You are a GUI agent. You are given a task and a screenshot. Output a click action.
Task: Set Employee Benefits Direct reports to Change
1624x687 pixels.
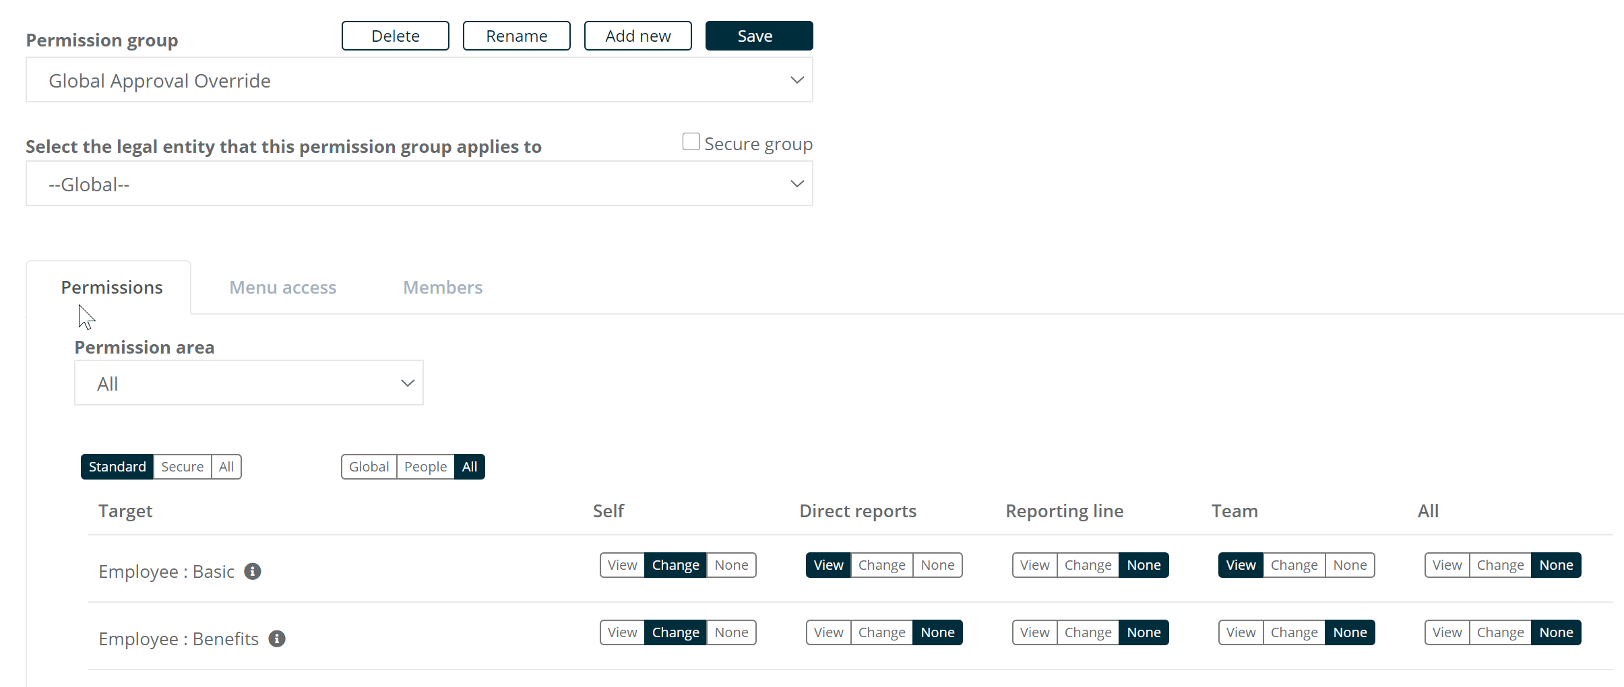pyautogui.click(x=881, y=632)
